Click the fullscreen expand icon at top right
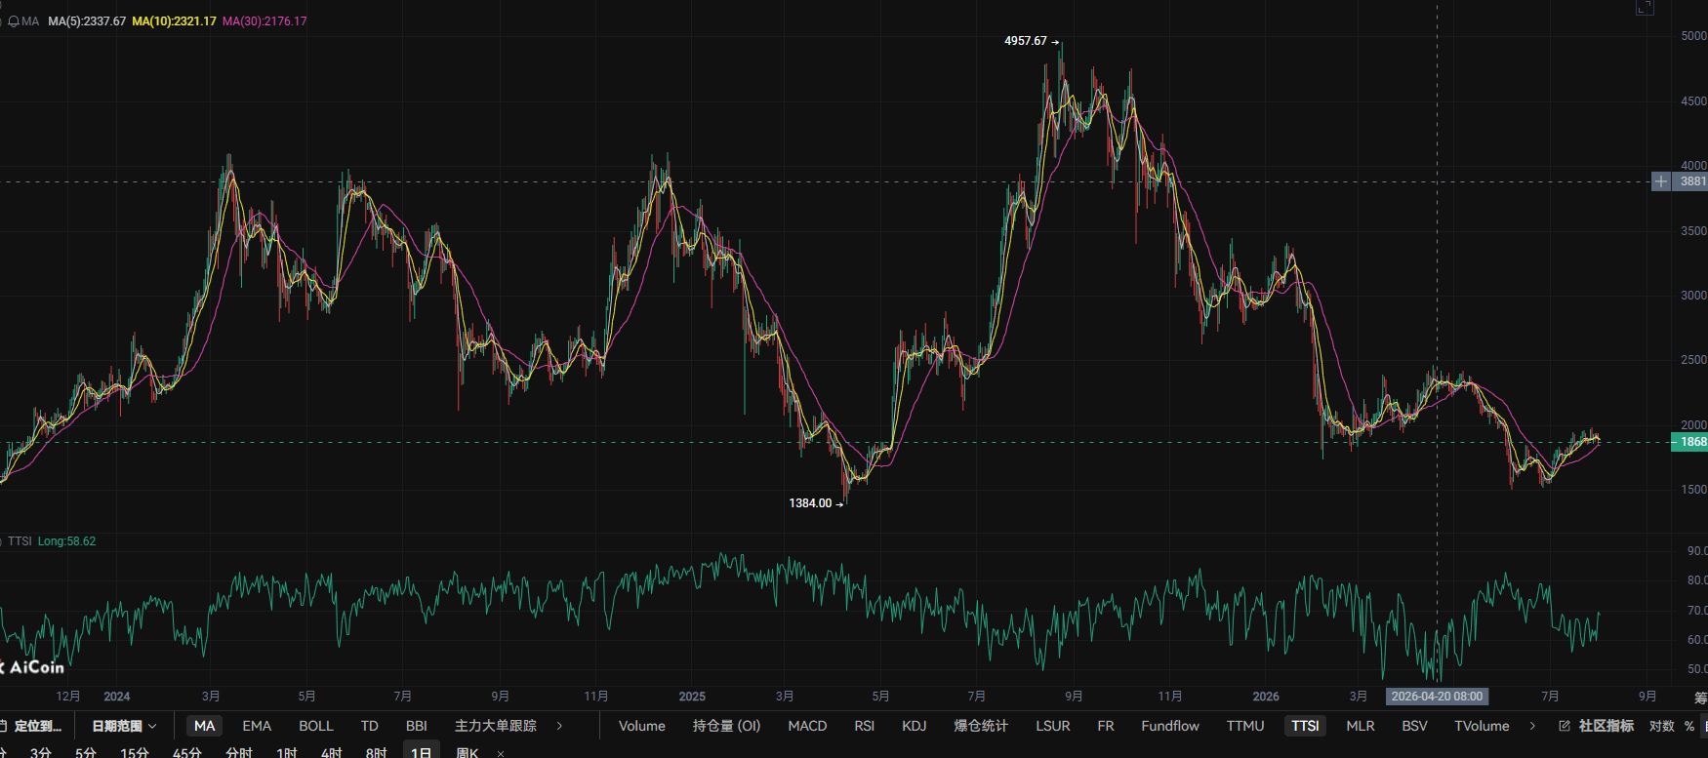This screenshot has height=758, width=1708. (1645, 8)
